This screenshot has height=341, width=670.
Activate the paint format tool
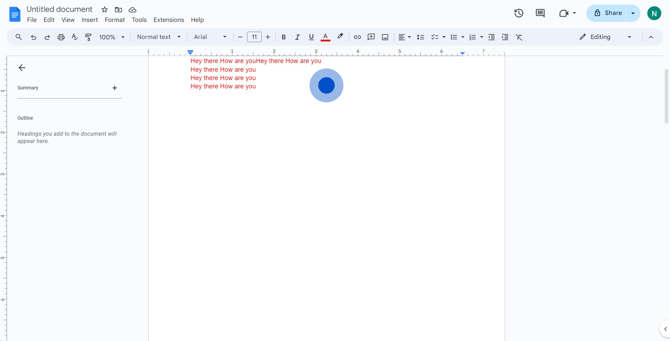pos(88,37)
